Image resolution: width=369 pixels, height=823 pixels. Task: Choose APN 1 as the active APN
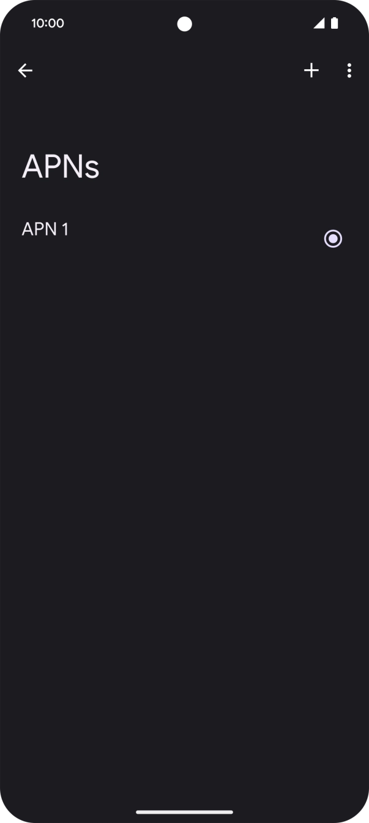(333, 239)
